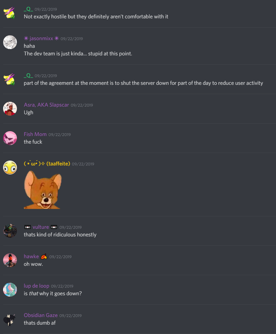276x334 pixels.
Task: Click the leaf emoji beside hawke
Action: 44,256
